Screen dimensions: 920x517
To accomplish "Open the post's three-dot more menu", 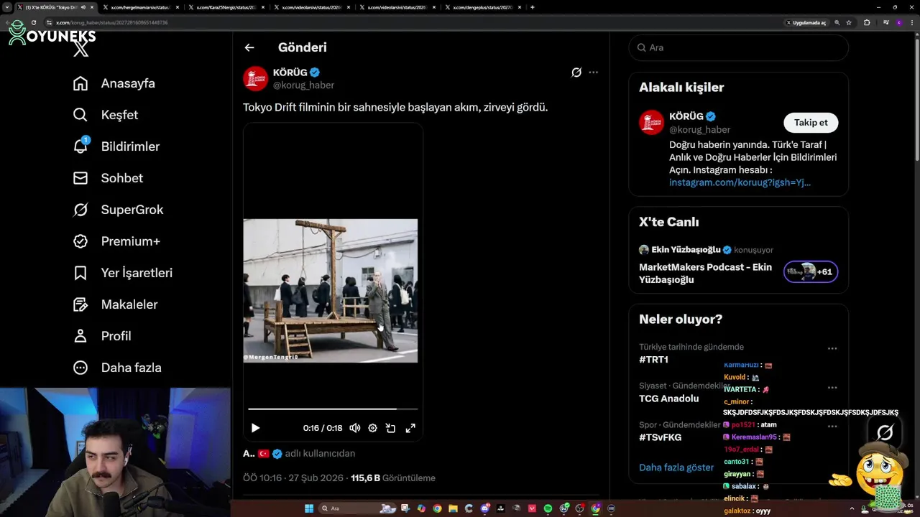I will click(x=593, y=73).
